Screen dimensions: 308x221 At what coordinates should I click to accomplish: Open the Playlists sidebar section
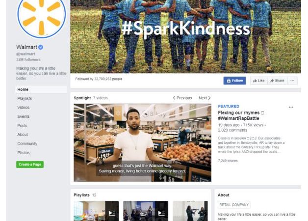[x=25, y=99]
